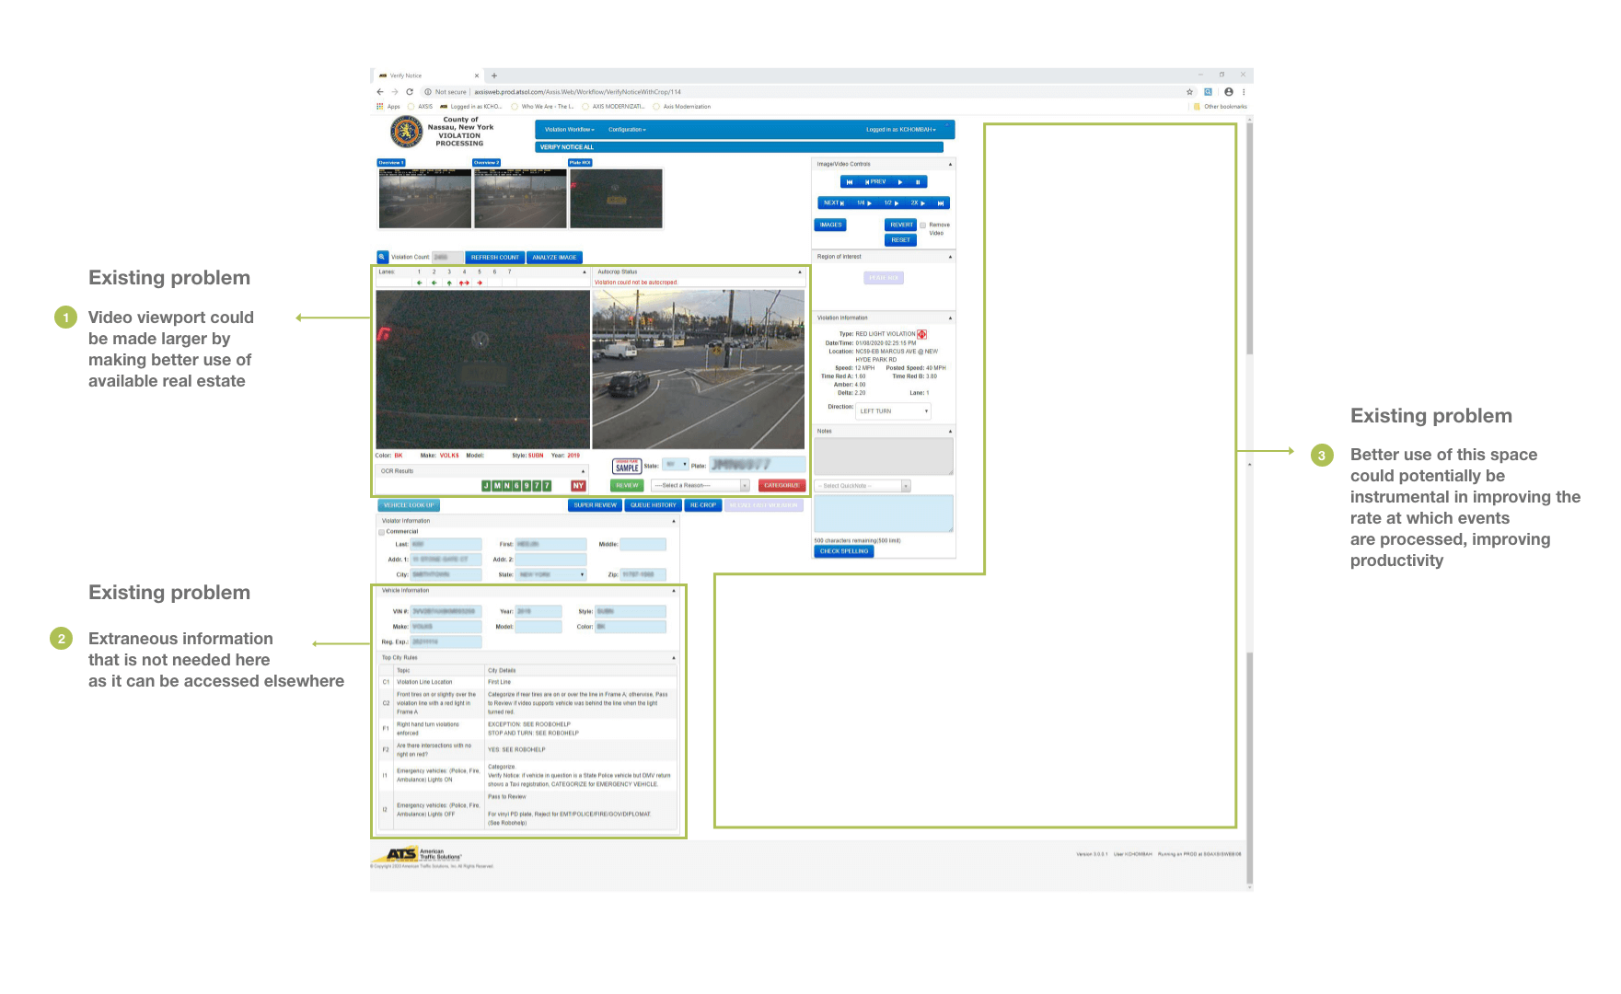Click the CHECK SPELLING button

pos(844,551)
